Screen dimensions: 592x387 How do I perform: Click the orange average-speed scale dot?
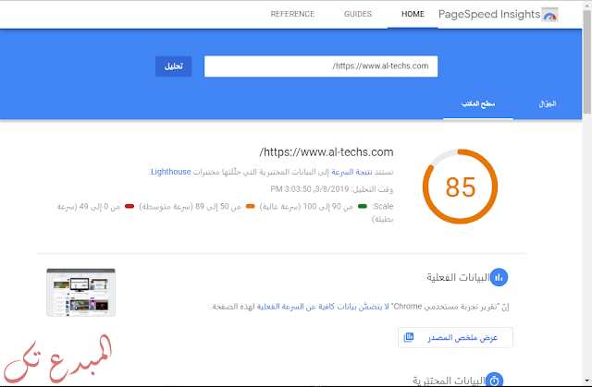tap(250, 208)
